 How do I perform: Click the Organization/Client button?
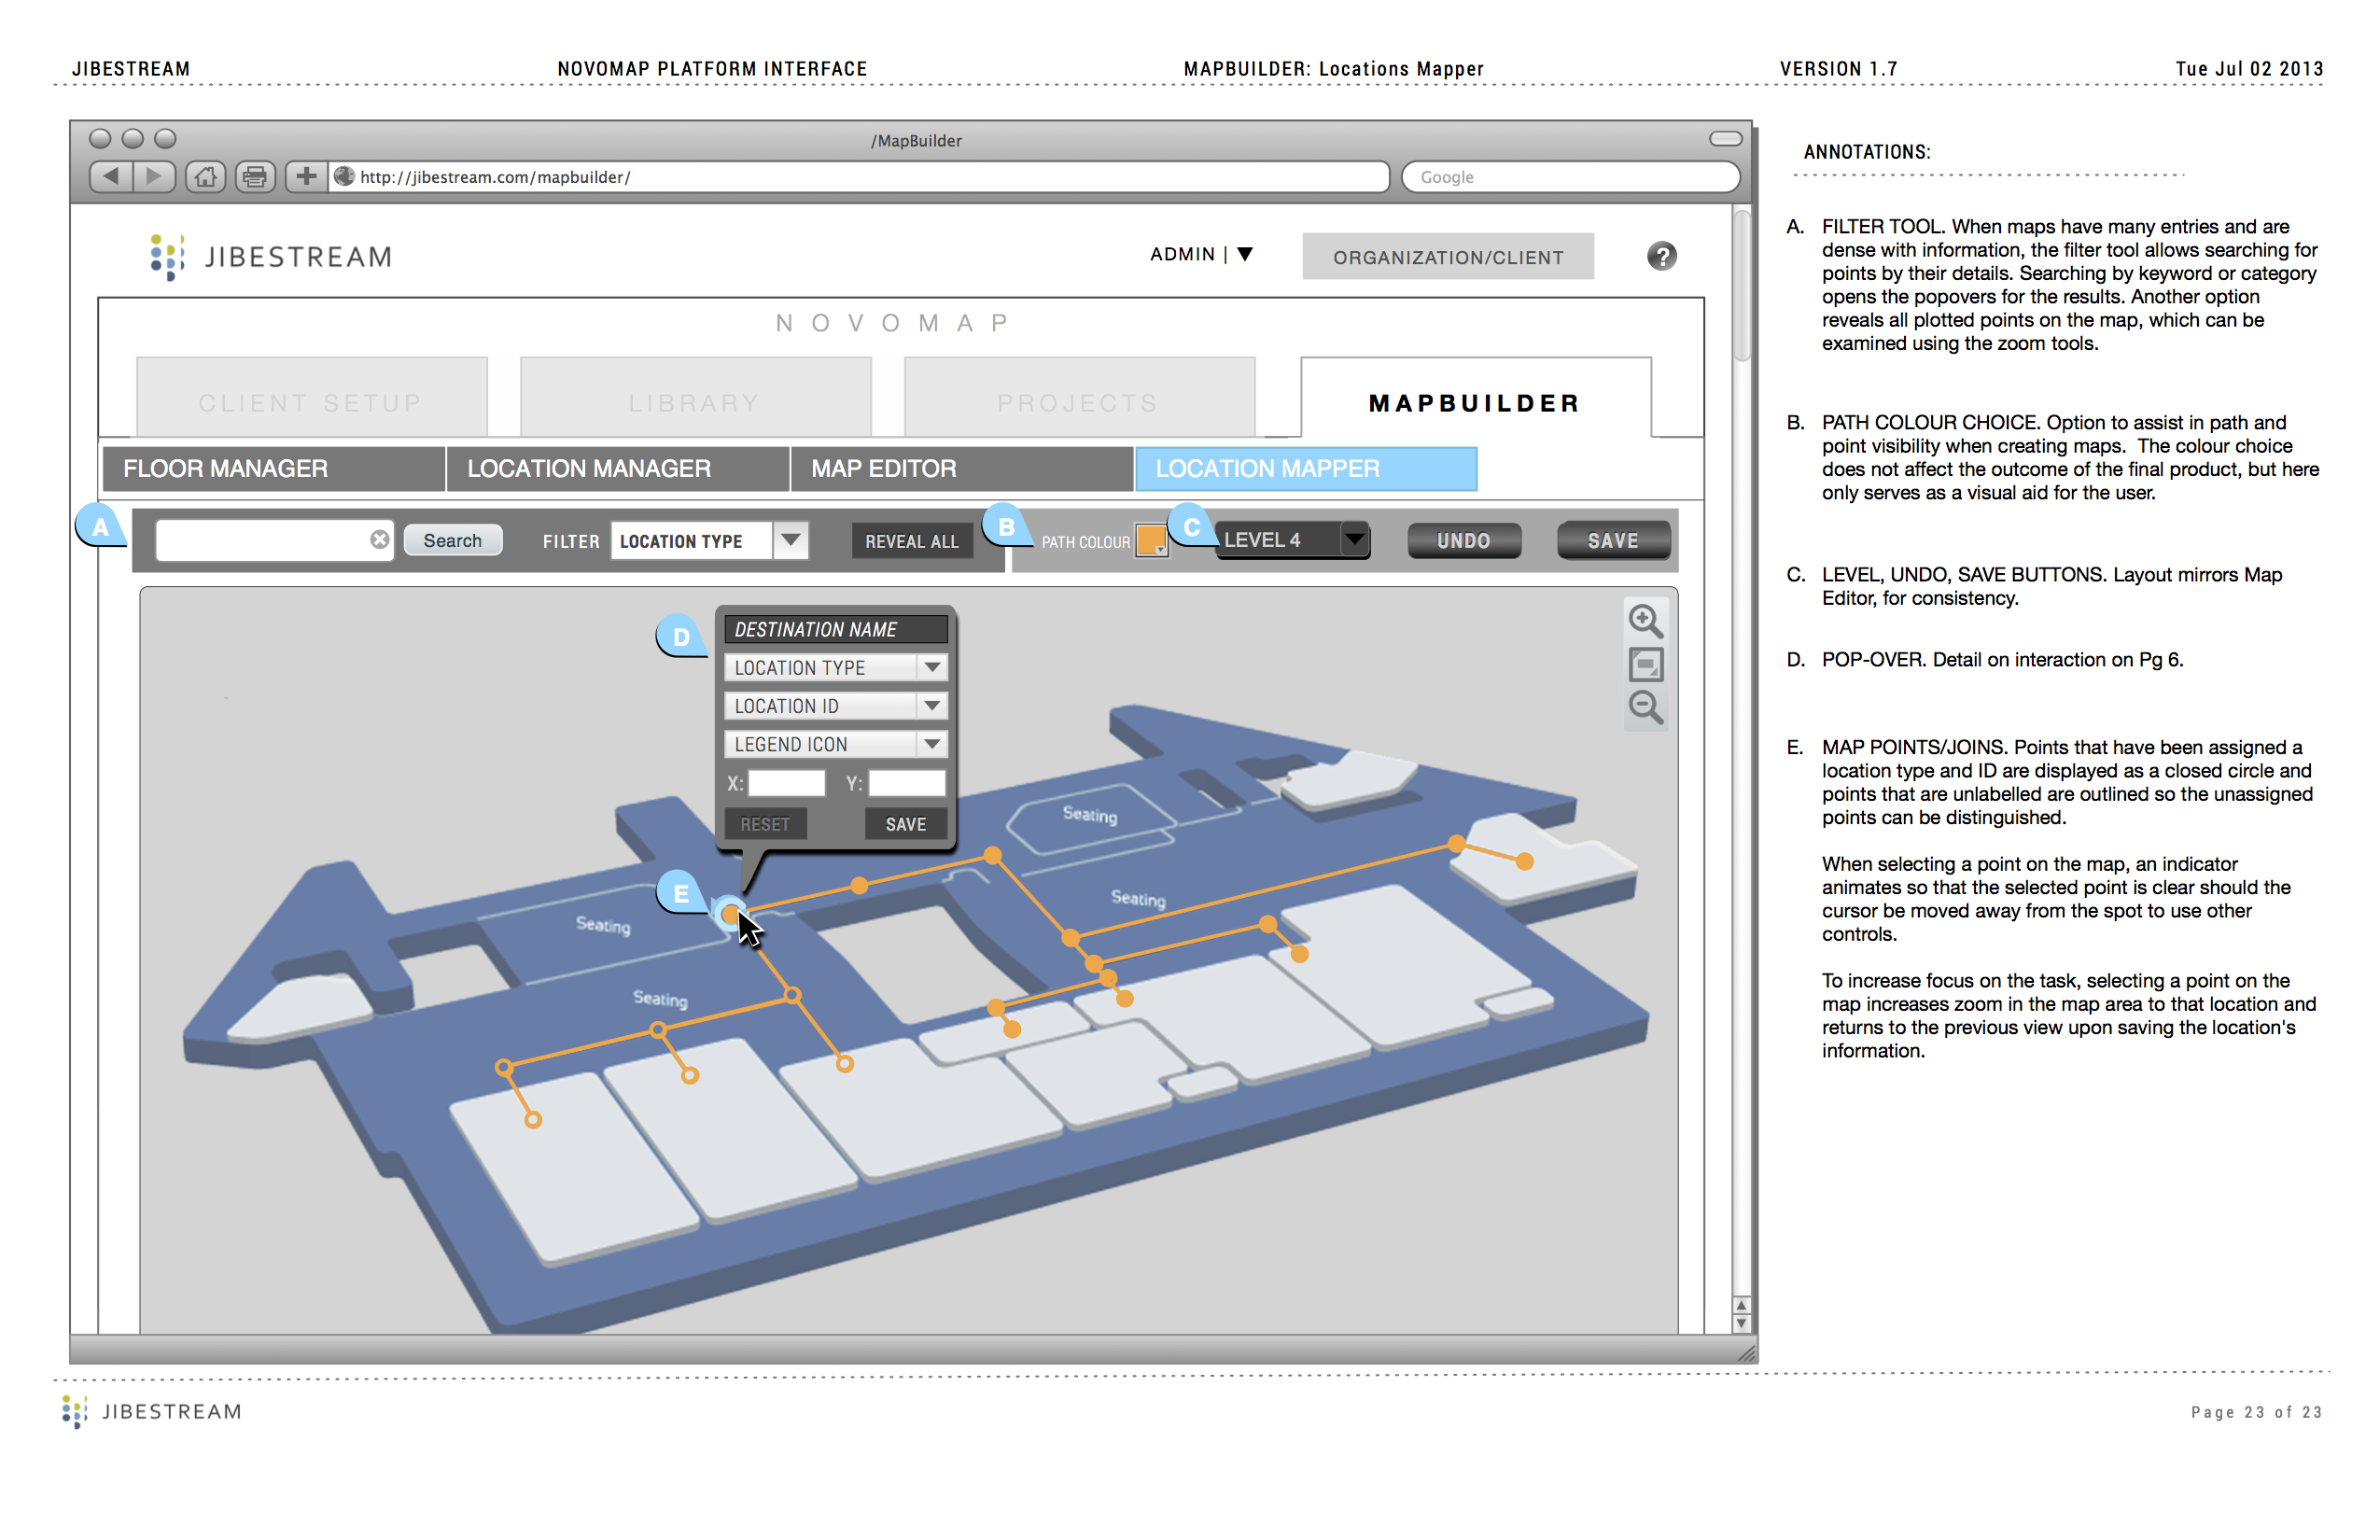point(1447,257)
